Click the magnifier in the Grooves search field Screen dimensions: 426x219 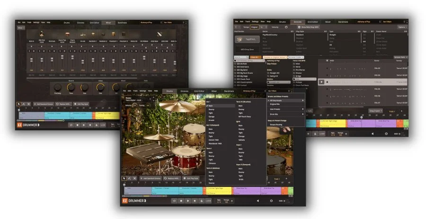pos(247,57)
